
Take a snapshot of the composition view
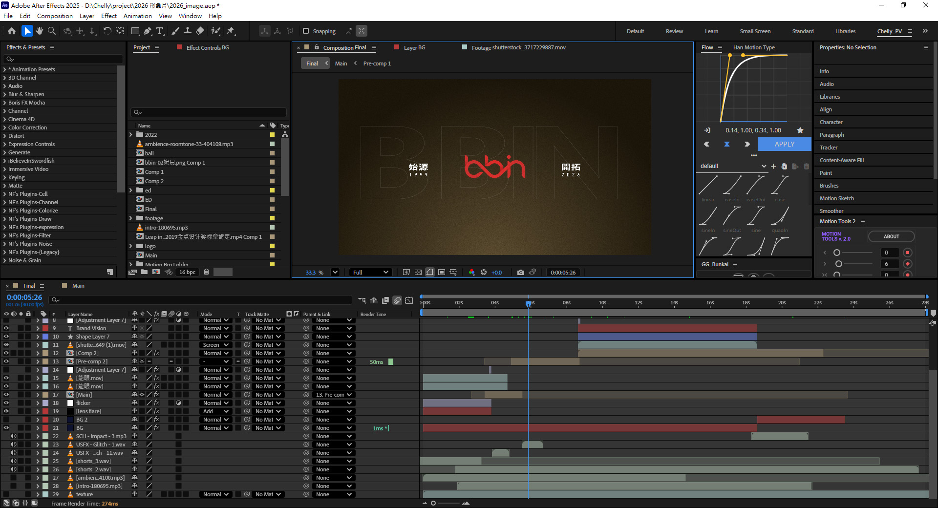click(520, 273)
